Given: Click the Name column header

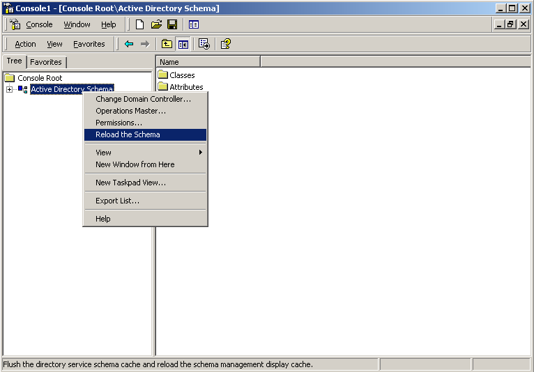Looking at the screenshot, I should pos(208,62).
